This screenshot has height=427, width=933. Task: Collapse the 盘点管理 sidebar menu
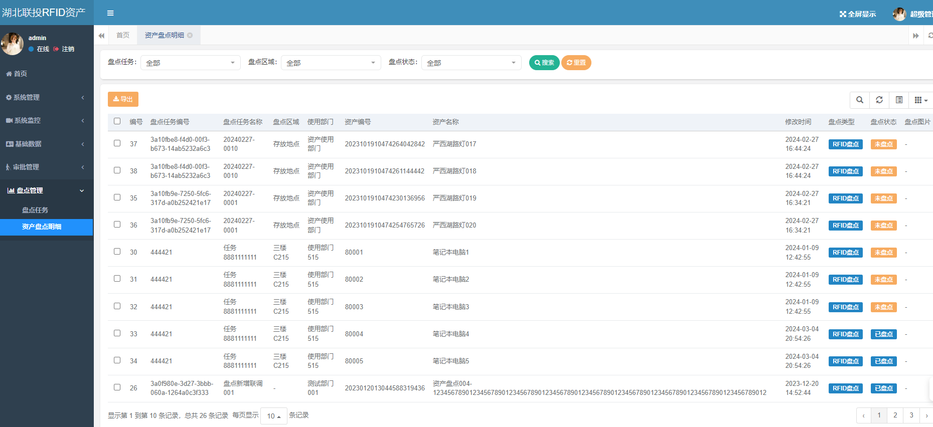[47, 190]
